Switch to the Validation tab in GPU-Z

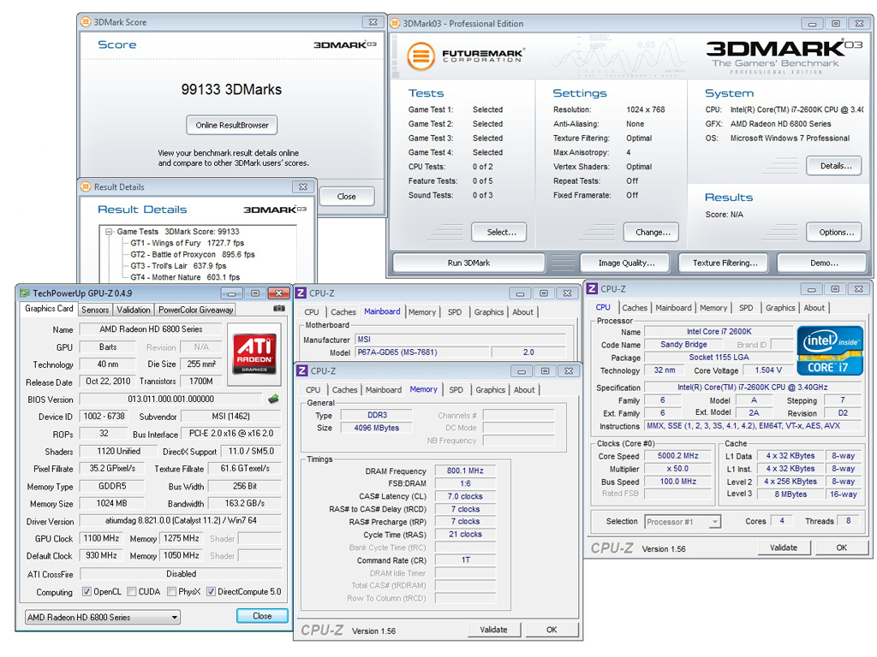tap(134, 310)
